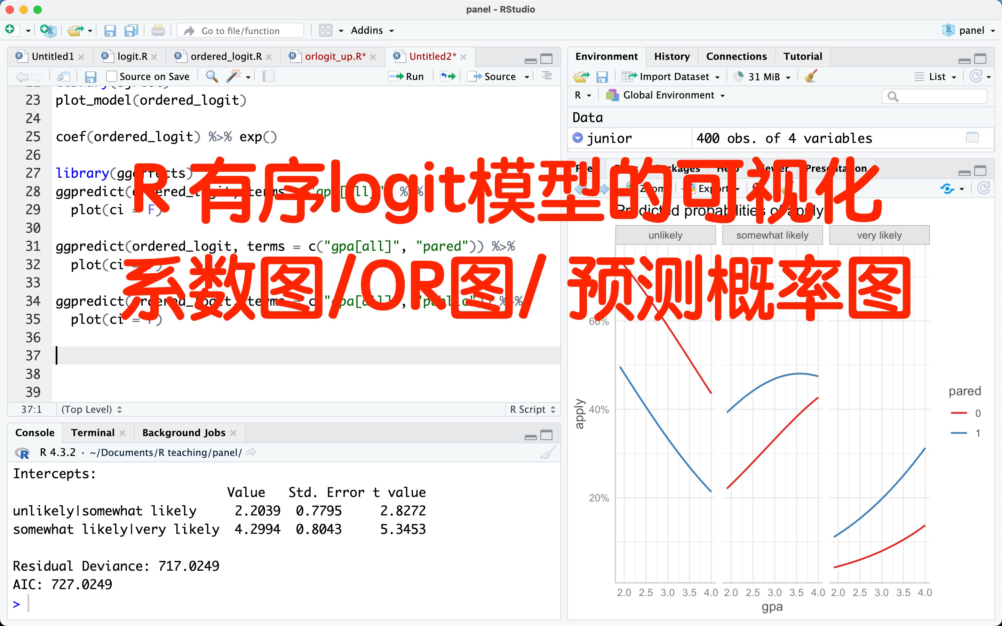Screen dimensions: 1002x626
Task: Click the publish plot sync icon
Action: tap(947, 189)
